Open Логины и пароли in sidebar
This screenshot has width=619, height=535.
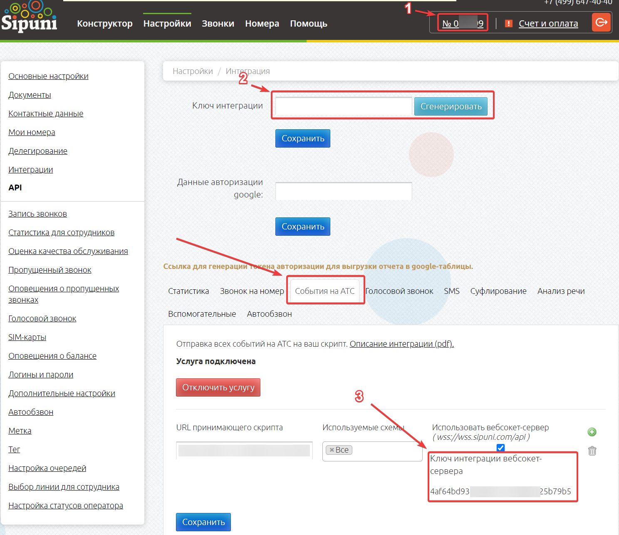coord(41,375)
